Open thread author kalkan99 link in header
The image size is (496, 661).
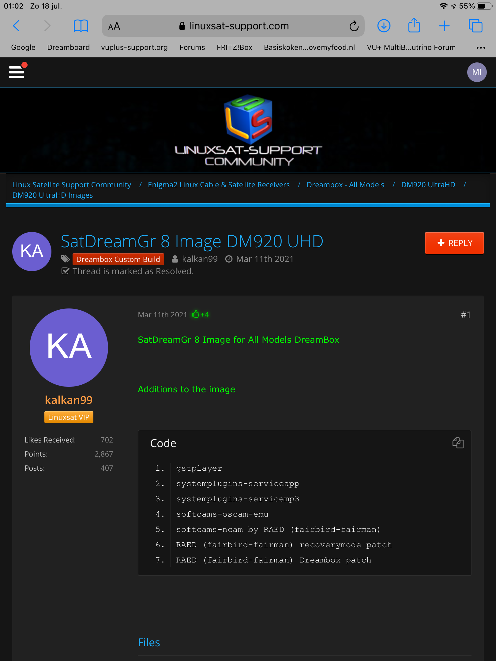[x=200, y=259]
